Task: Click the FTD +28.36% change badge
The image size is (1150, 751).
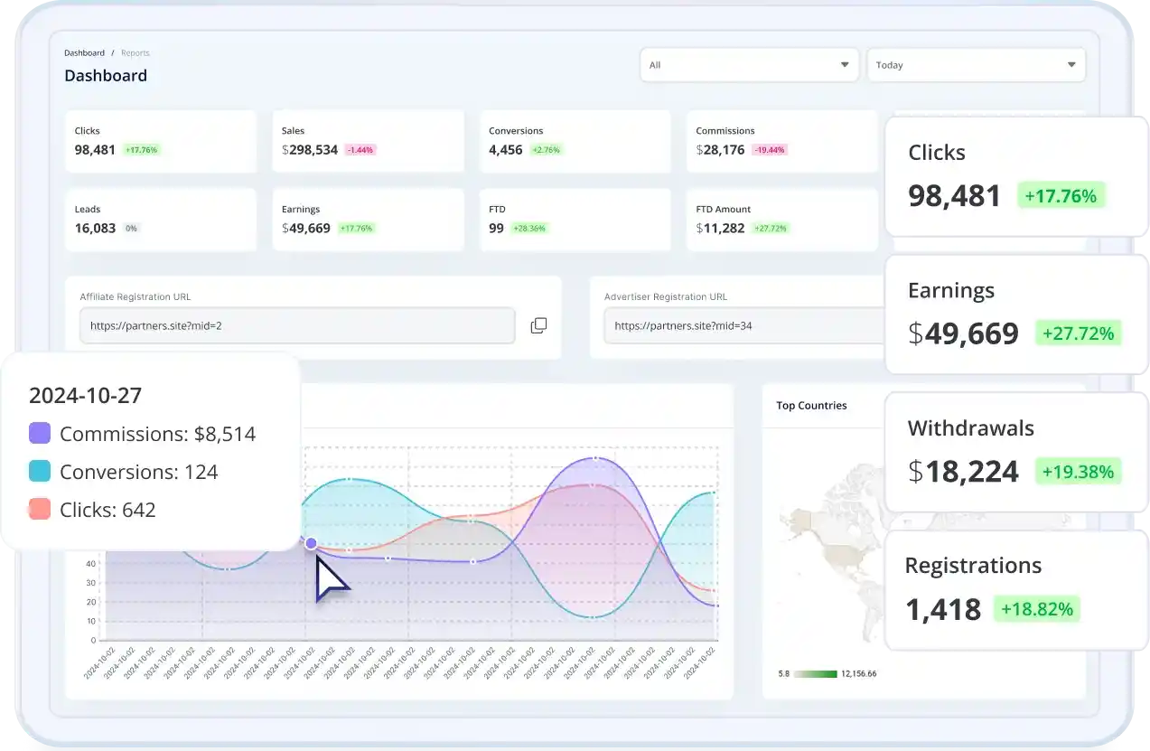Action: pyautogui.click(x=528, y=229)
